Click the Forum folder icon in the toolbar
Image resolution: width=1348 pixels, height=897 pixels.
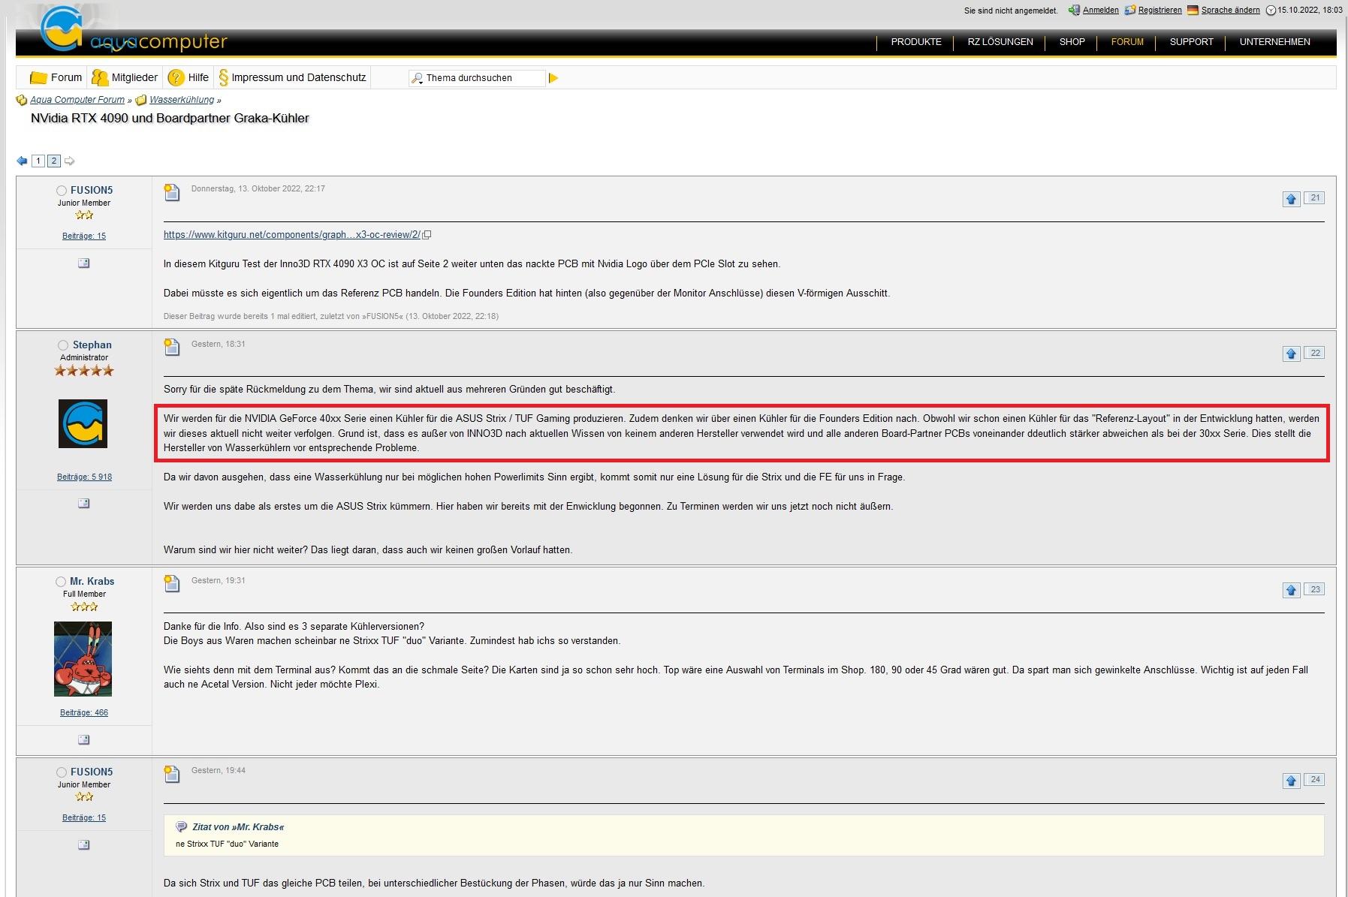coord(38,78)
